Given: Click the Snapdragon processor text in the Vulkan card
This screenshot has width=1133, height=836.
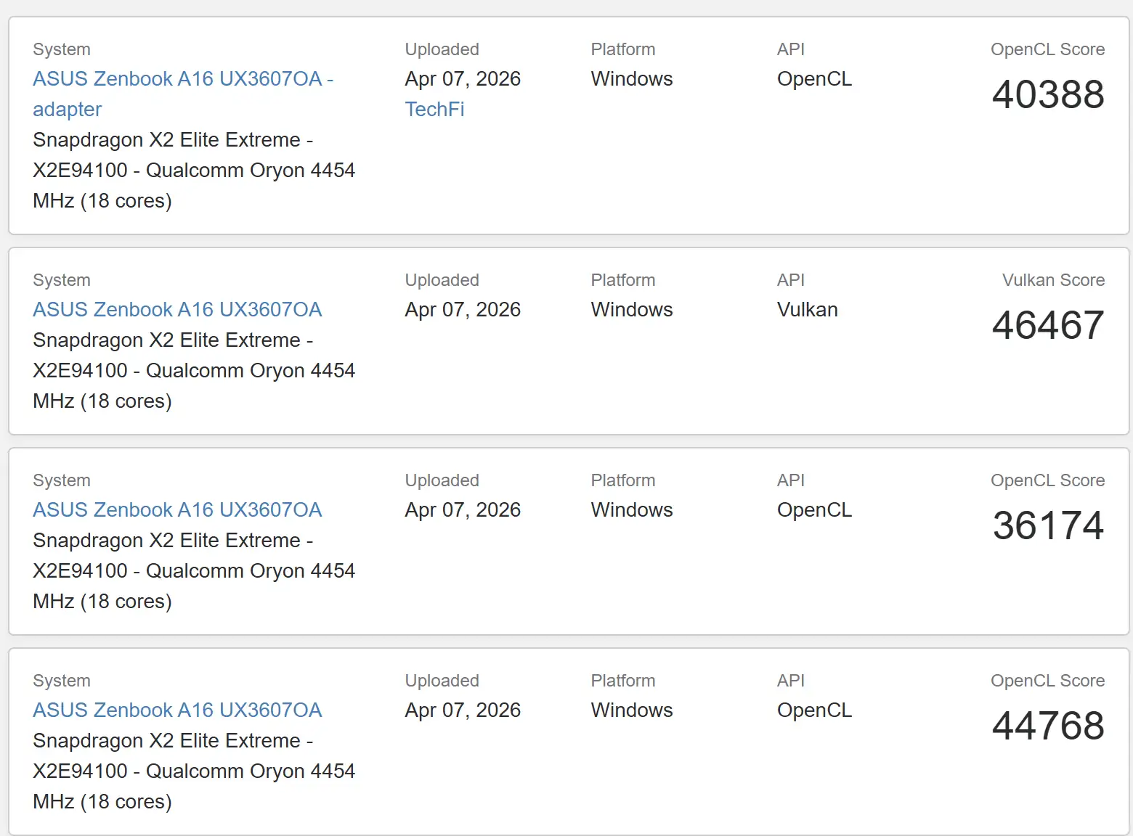Looking at the screenshot, I should (x=194, y=370).
